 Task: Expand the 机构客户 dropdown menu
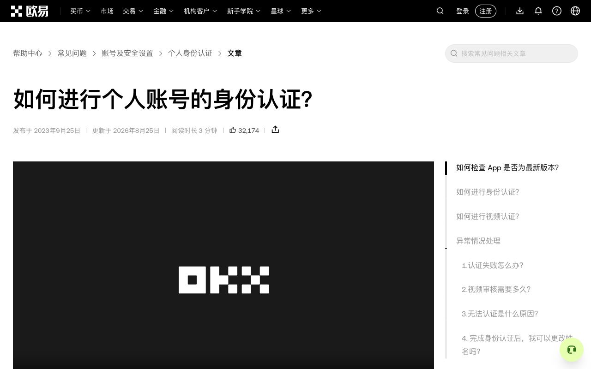pyautogui.click(x=200, y=11)
